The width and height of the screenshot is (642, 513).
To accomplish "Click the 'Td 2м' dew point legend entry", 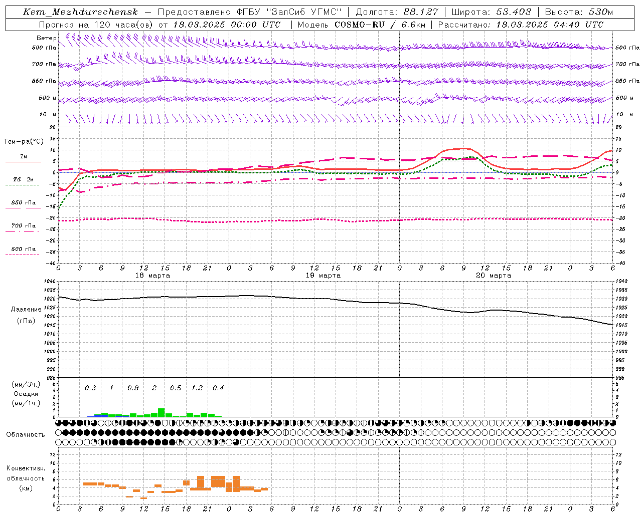I will pos(23,179).
